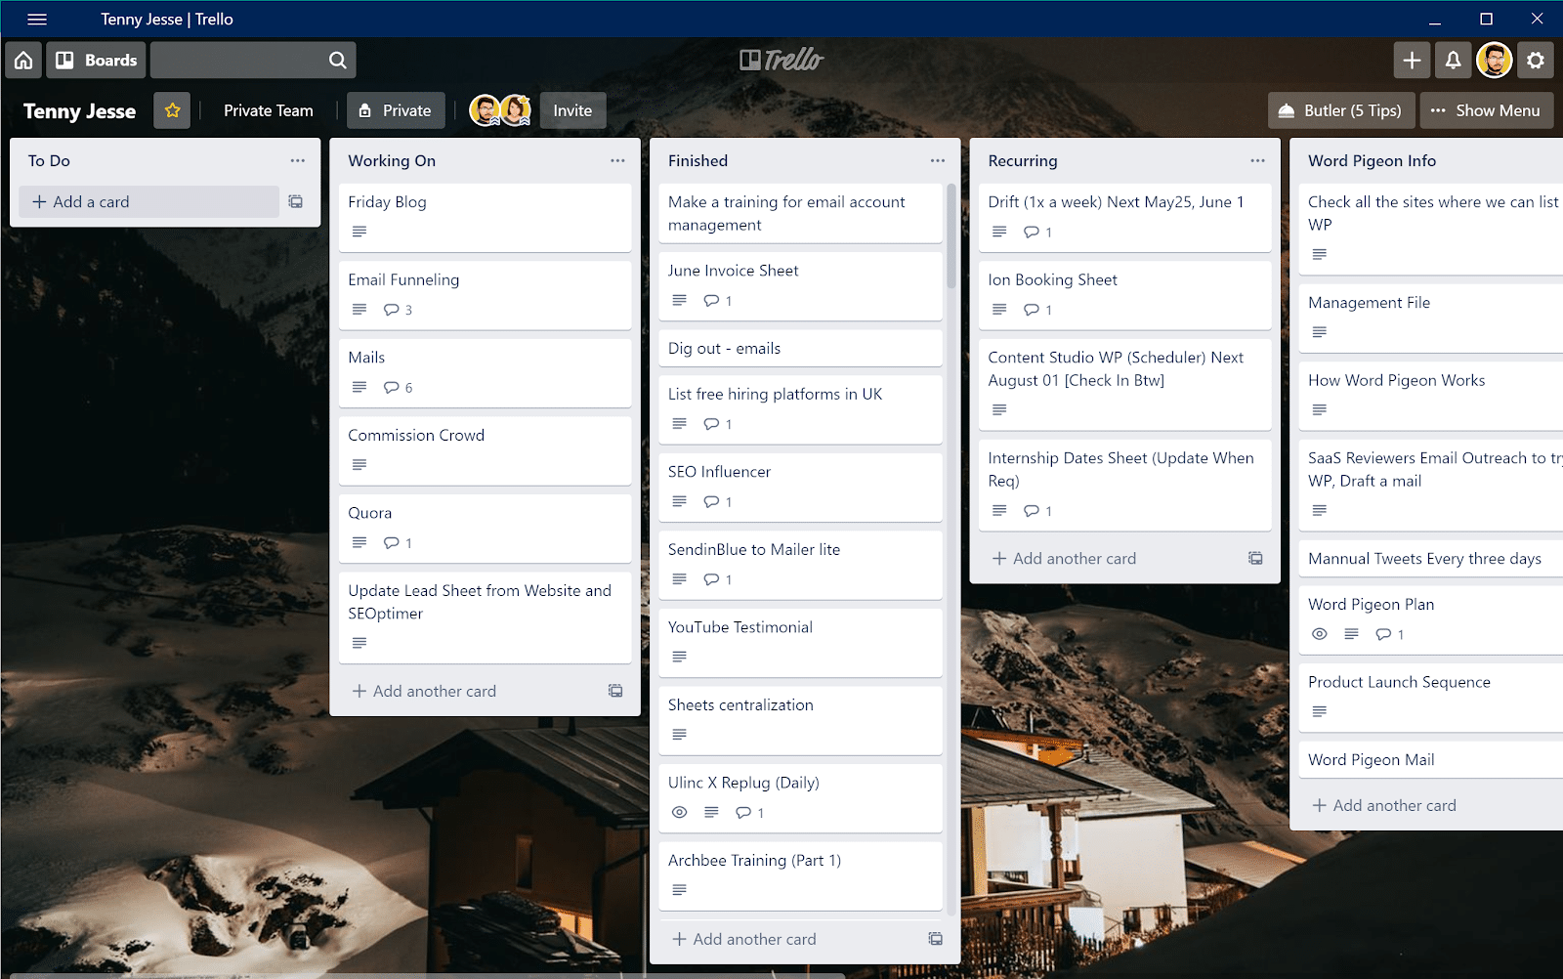This screenshot has width=1563, height=979.
Task: Open Update Lead Sheet from Website card
Action: click(486, 617)
